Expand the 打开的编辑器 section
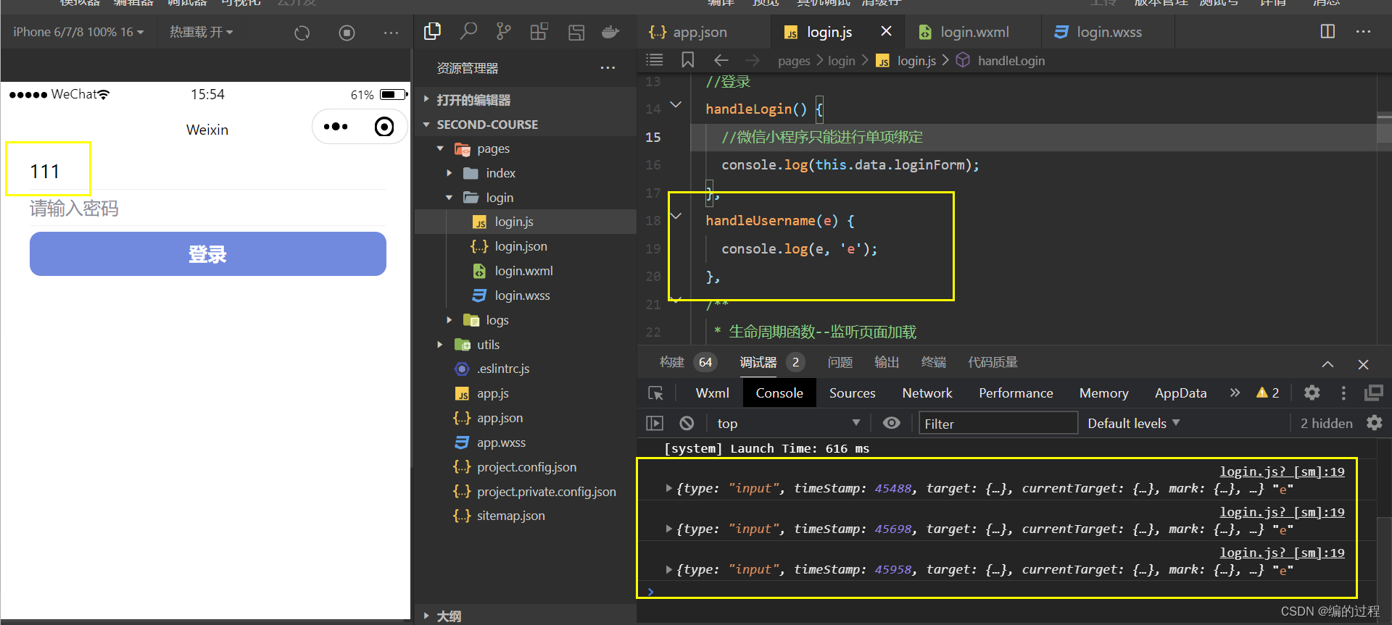The image size is (1392, 625). (x=525, y=100)
